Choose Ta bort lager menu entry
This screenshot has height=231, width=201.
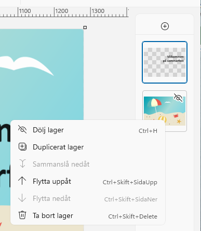pos(88,216)
